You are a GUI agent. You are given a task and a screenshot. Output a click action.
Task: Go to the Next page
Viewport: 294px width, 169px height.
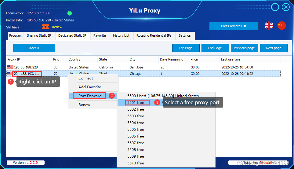click(x=274, y=48)
